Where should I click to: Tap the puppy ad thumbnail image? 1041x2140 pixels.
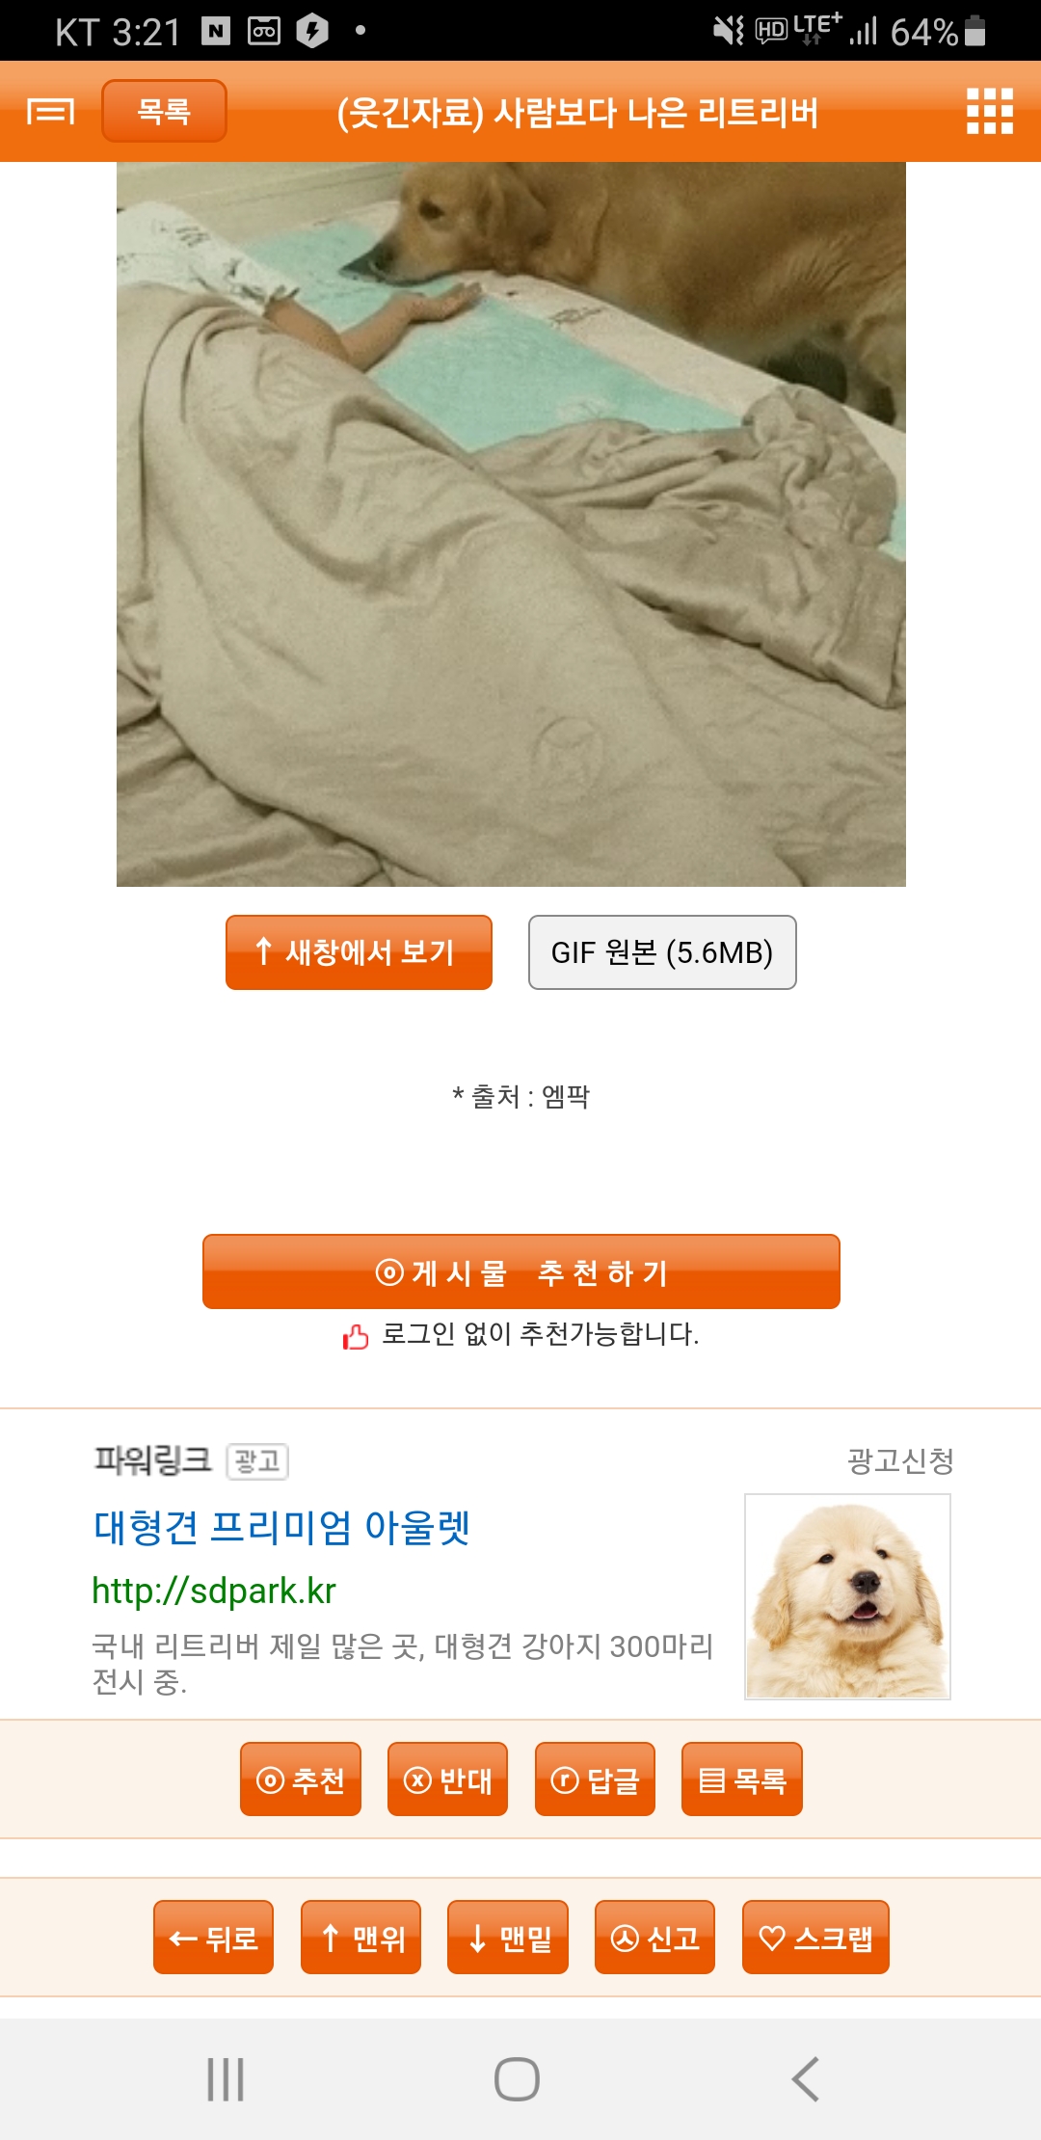[847, 1596]
